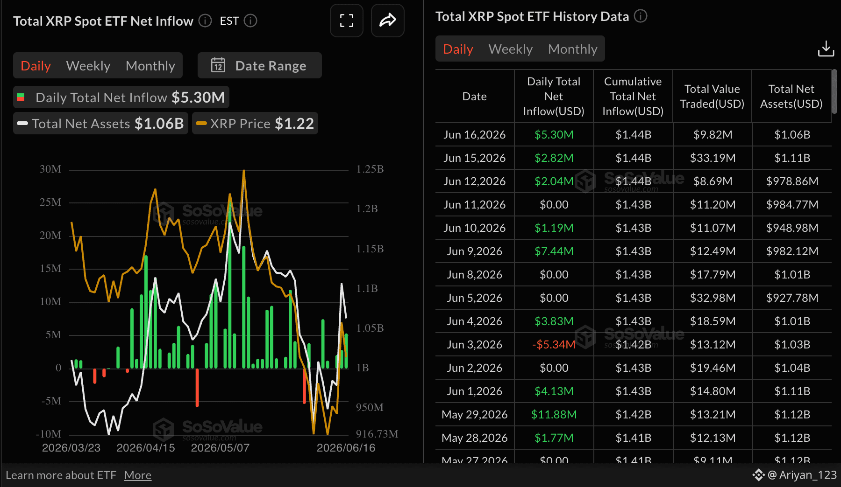Click the Date column header
This screenshot has height=487, width=841.
[475, 97]
